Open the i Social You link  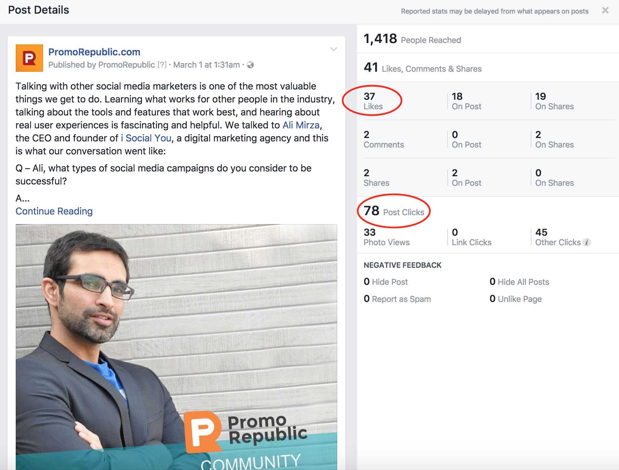tap(146, 138)
